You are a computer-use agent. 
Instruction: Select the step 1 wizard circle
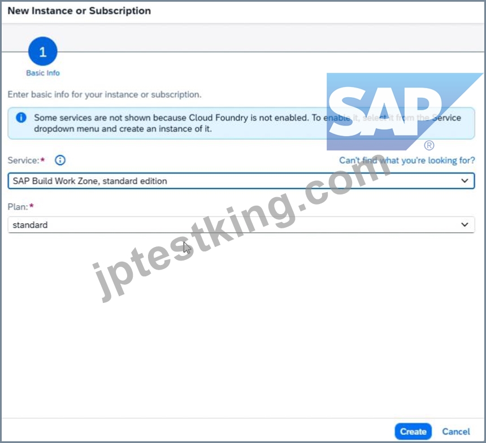(43, 51)
